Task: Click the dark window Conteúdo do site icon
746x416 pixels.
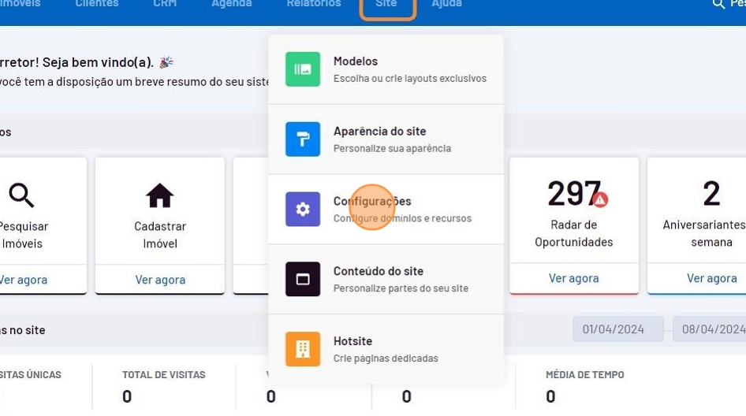Action: [303, 279]
